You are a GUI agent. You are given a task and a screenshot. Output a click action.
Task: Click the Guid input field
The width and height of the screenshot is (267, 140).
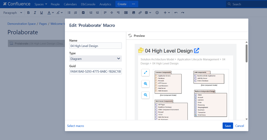click(x=95, y=71)
